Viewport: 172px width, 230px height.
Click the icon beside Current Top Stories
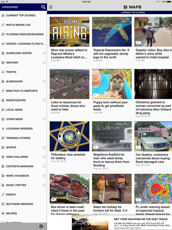click(3, 15)
